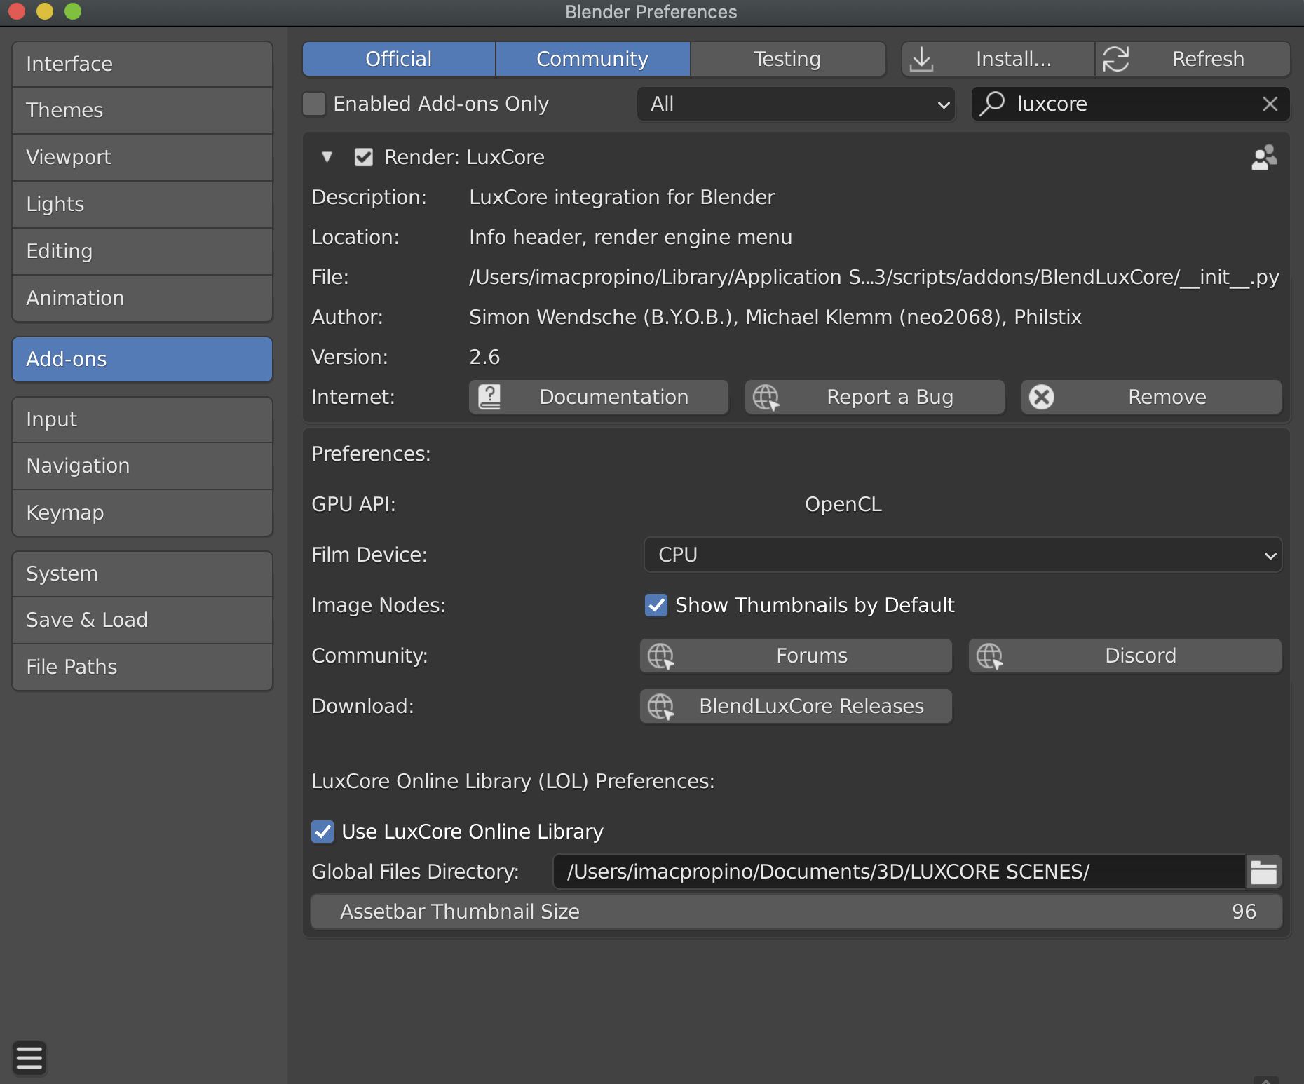Clear the luxcore search with X icon

1270,104
